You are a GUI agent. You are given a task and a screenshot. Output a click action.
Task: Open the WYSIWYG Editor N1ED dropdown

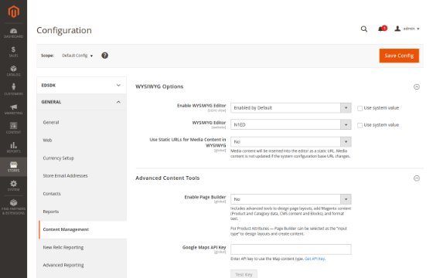tap(291, 124)
